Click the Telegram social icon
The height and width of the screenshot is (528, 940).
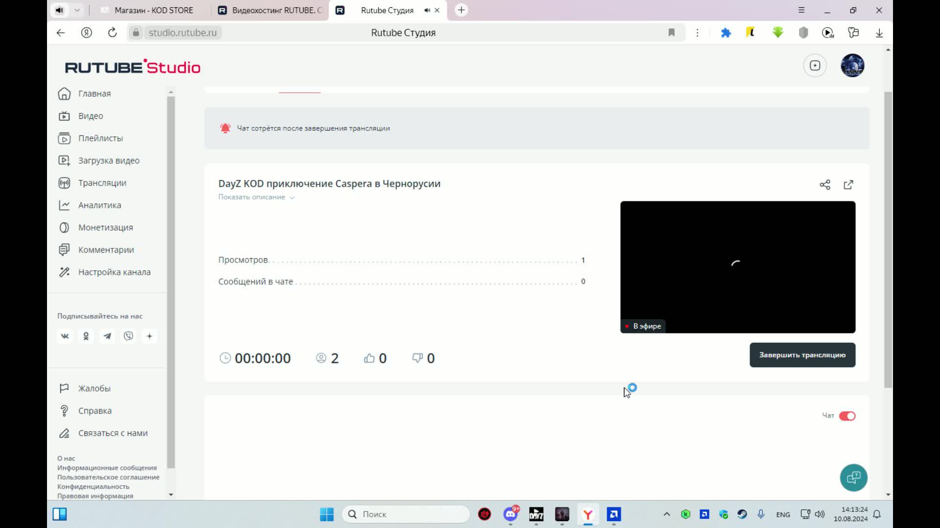pos(107,336)
